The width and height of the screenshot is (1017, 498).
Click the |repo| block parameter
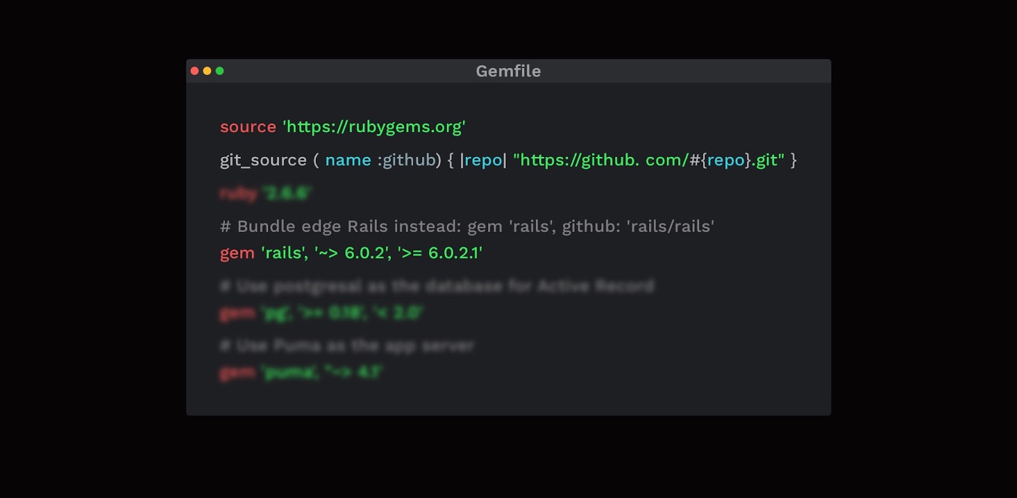point(483,160)
